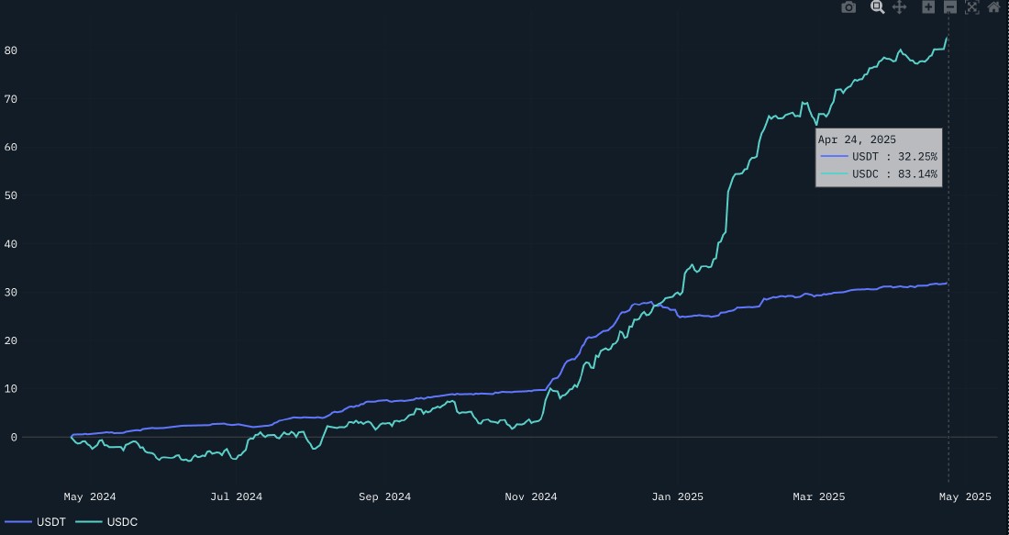Zoom out with the minus icon

coord(950,7)
